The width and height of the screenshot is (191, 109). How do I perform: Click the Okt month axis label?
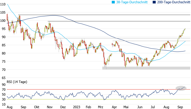click(37, 107)
